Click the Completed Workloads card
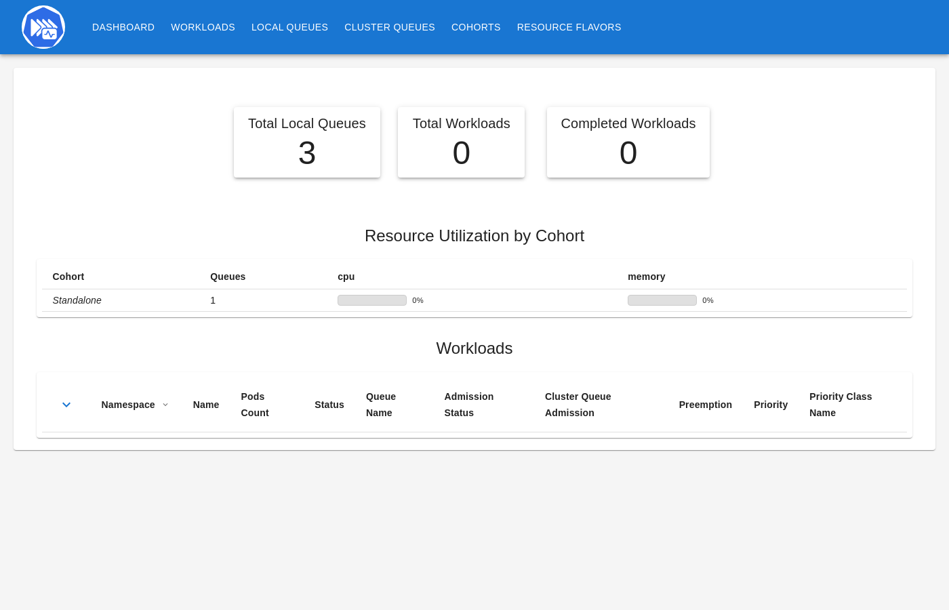Screen dimensions: 949x610 628,142
